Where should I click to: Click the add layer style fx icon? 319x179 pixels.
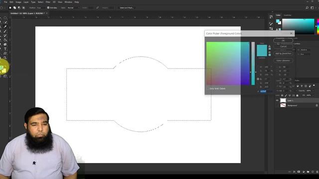[x=294, y=172]
